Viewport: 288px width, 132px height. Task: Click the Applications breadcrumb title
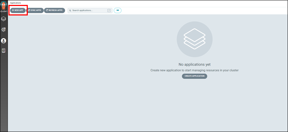(15, 3)
